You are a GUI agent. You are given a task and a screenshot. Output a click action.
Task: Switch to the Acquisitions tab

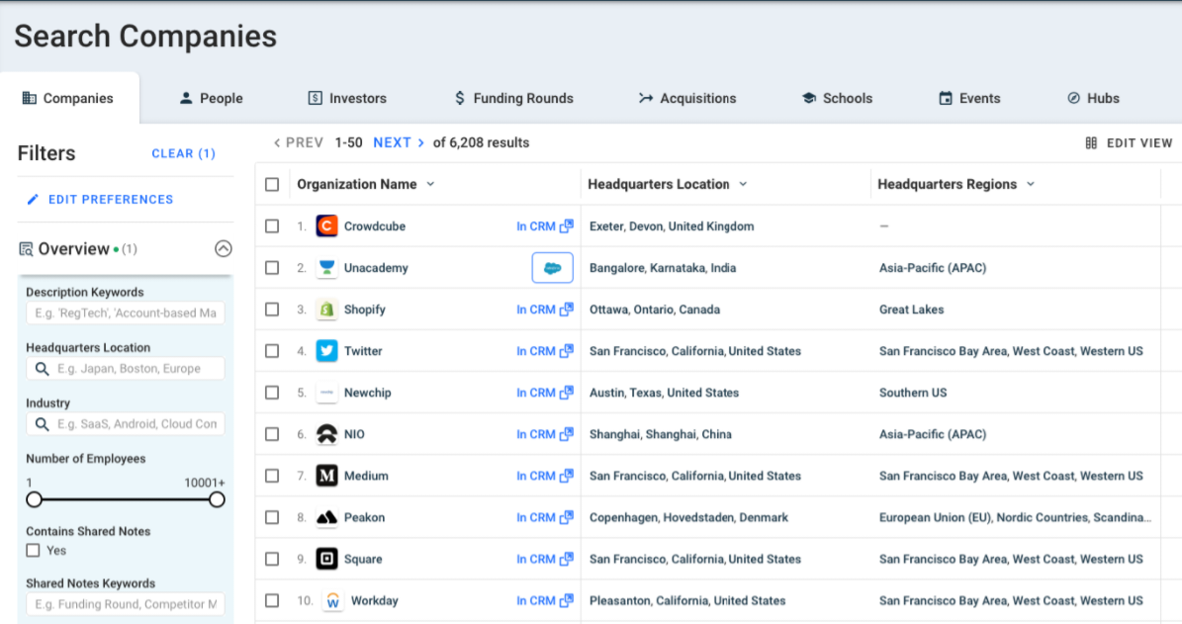click(687, 98)
